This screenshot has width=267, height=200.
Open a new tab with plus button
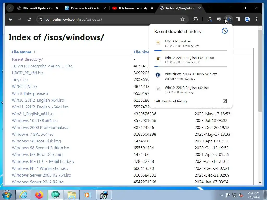[x=209, y=8]
